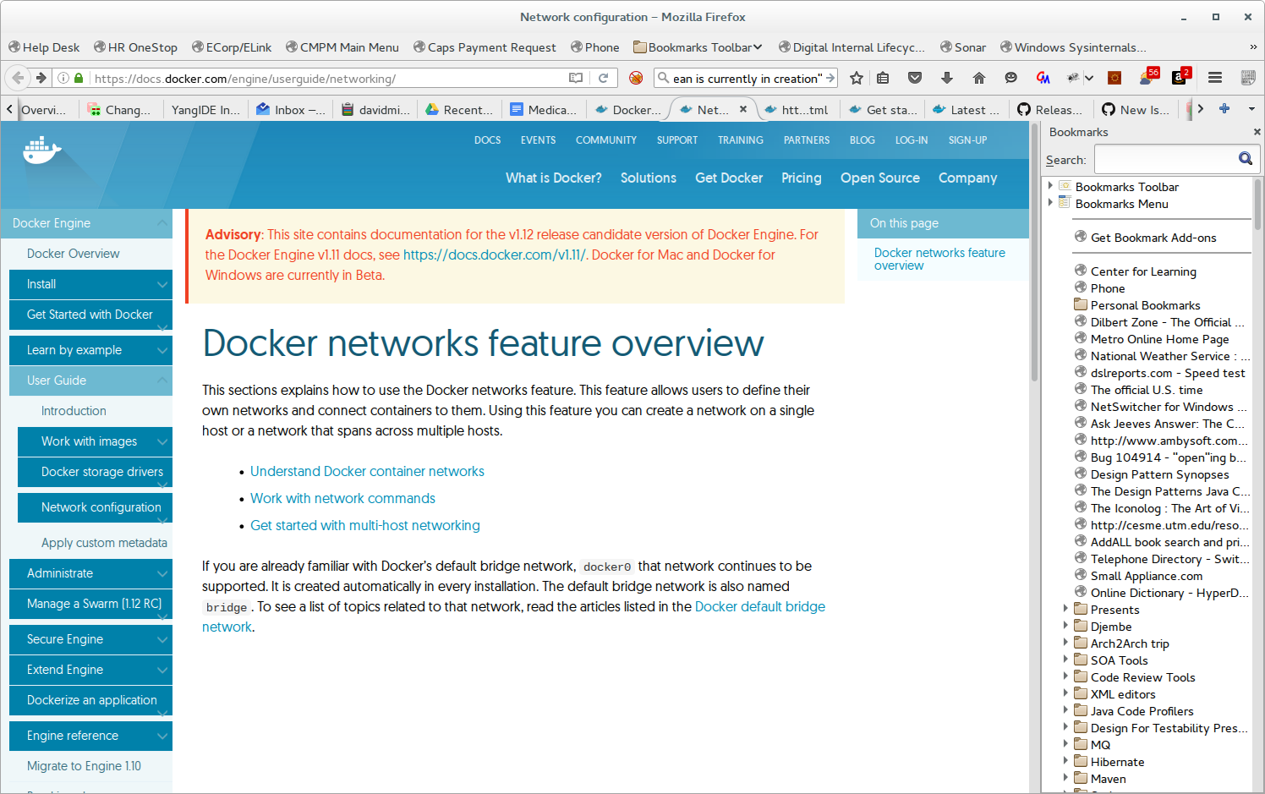Open the Firefox hamburger menu
This screenshot has width=1265, height=794.
1215,78
